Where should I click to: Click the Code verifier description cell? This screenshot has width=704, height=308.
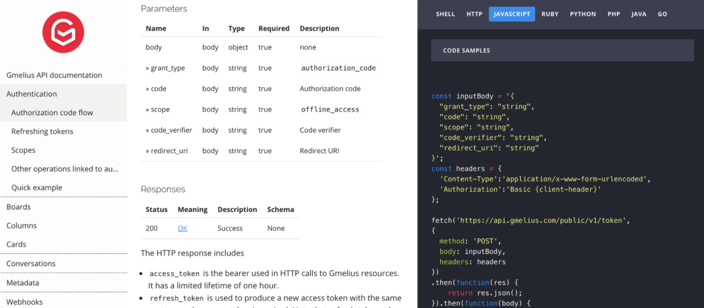(x=320, y=130)
